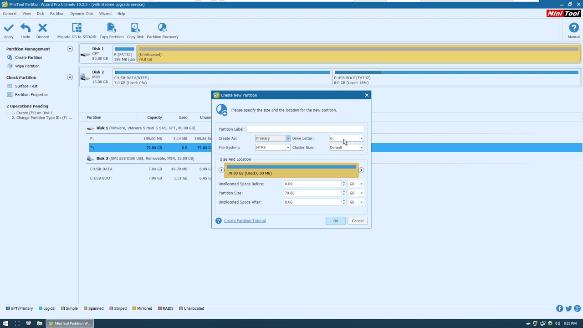Select pending operation 'Change Partition Type ID'
The height and width of the screenshot is (328, 583).
[42, 118]
